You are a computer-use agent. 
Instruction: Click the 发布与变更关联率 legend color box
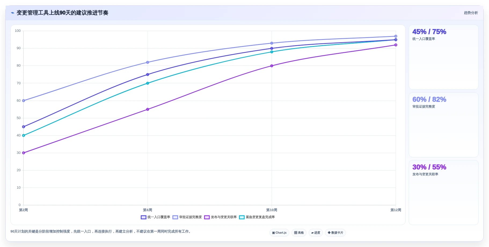pos(207,217)
